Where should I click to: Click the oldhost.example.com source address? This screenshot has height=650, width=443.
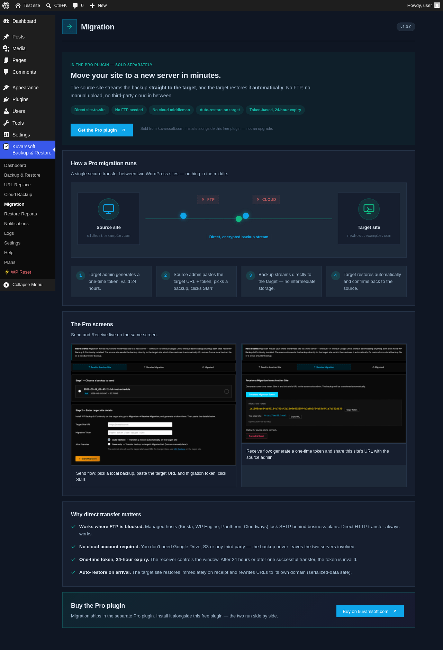(x=109, y=236)
